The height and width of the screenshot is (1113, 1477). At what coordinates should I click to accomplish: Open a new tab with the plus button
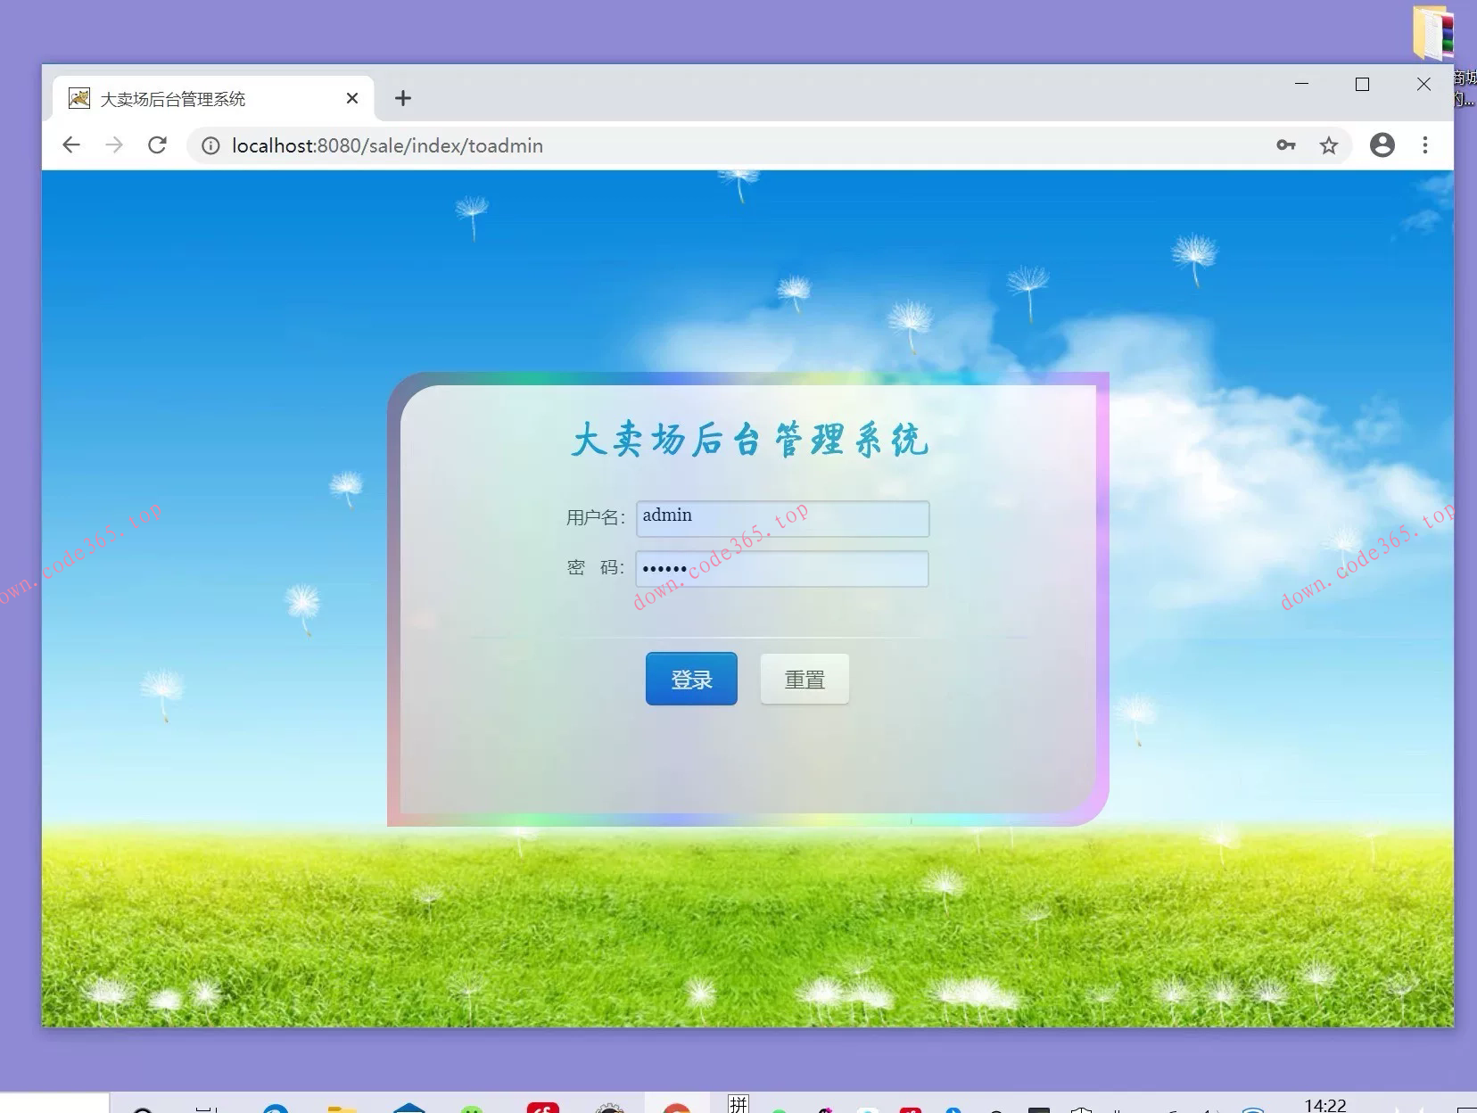click(402, 98)
